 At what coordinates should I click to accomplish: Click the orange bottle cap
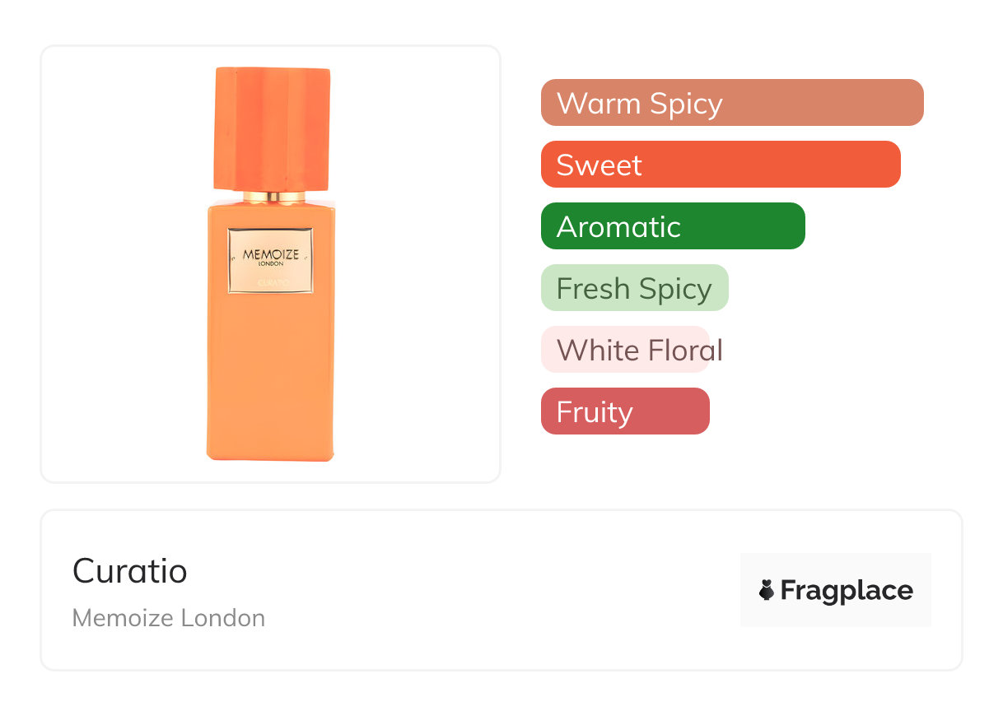[272, 128]
